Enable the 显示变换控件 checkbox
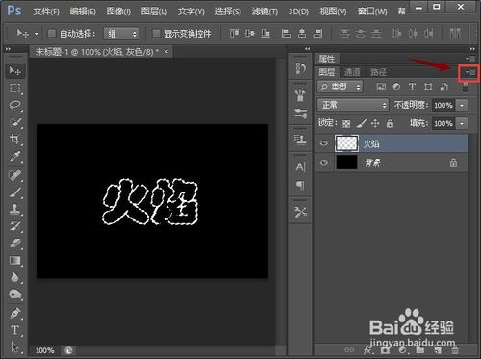The height and width of the screenshot is (359, 481). pyautogui.click(x=156, y=33)
